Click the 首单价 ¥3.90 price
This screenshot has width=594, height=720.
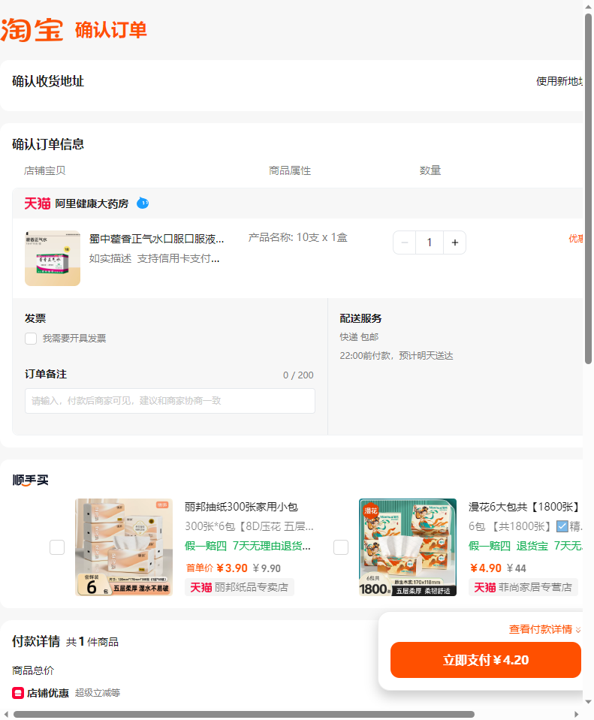pyautogui.click(x=216, y=568)
